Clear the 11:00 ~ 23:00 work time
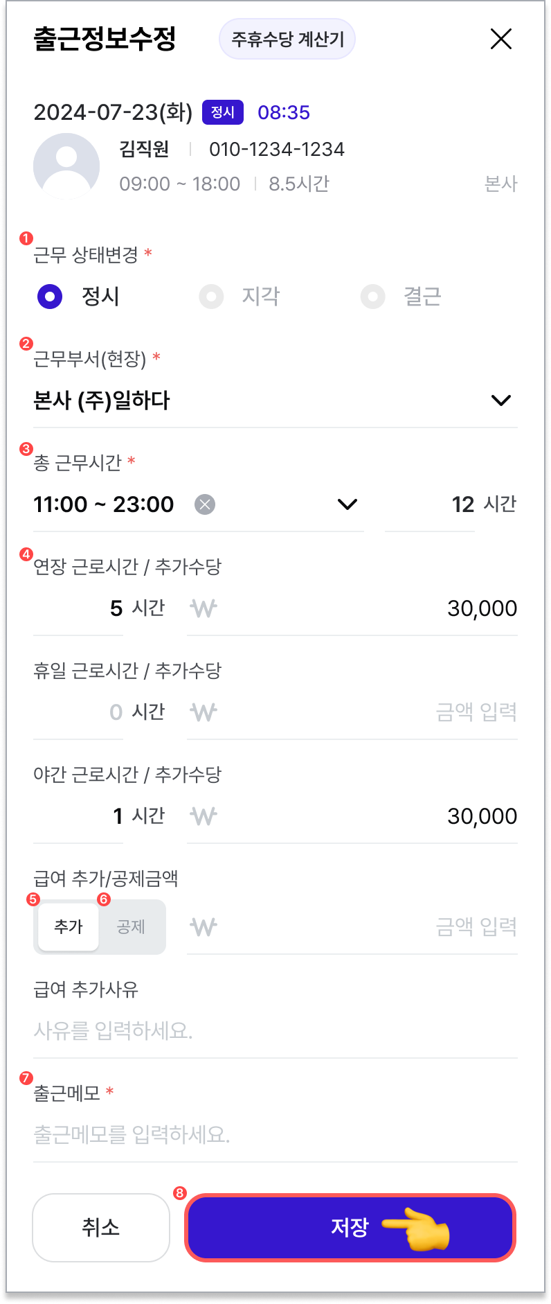Screen dimensions: 551x1304 (204, 504)
